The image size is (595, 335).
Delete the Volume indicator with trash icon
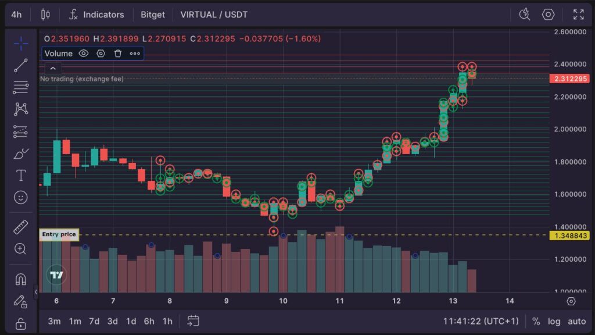pyautogui.click(x=118, y=54)
